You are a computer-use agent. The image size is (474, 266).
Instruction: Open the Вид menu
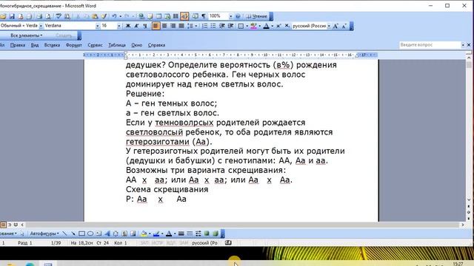(x=35, y=45)
